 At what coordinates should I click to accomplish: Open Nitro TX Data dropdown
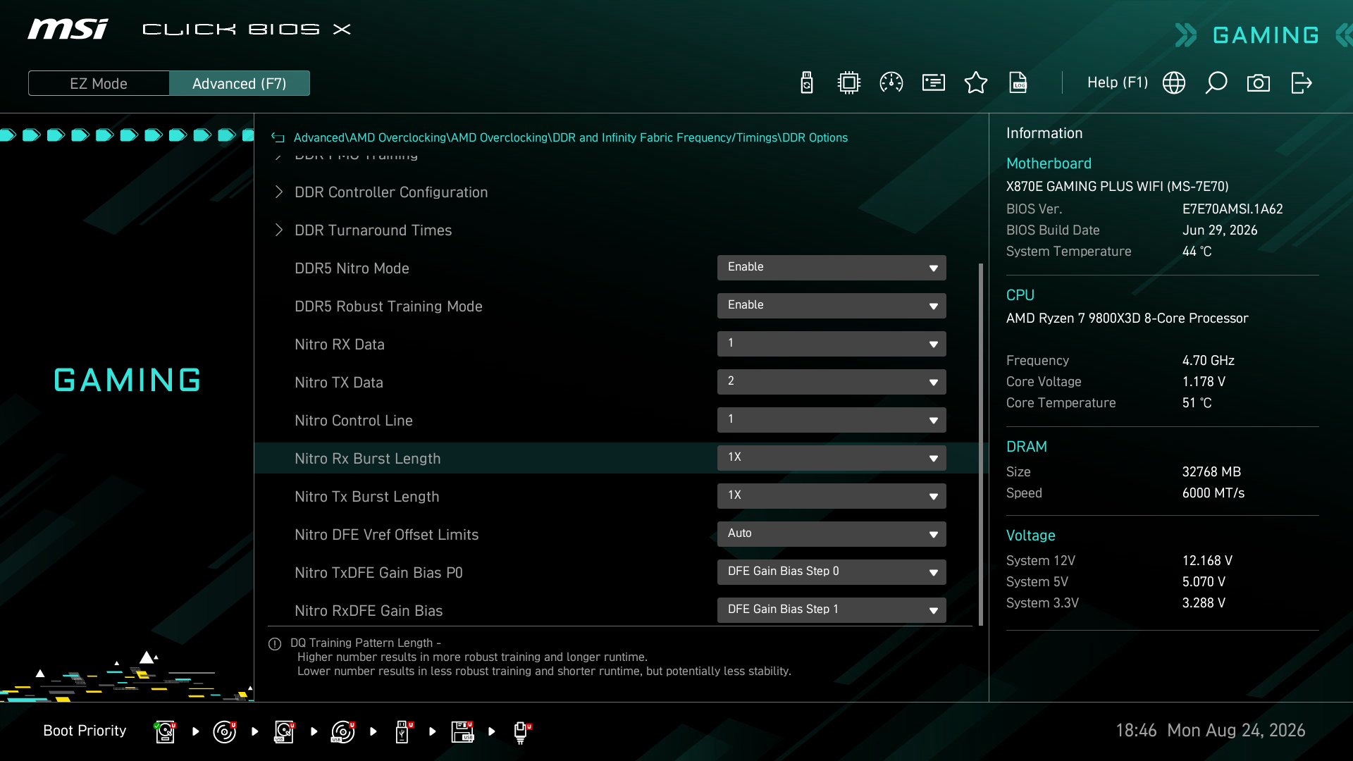coord(832,382)
